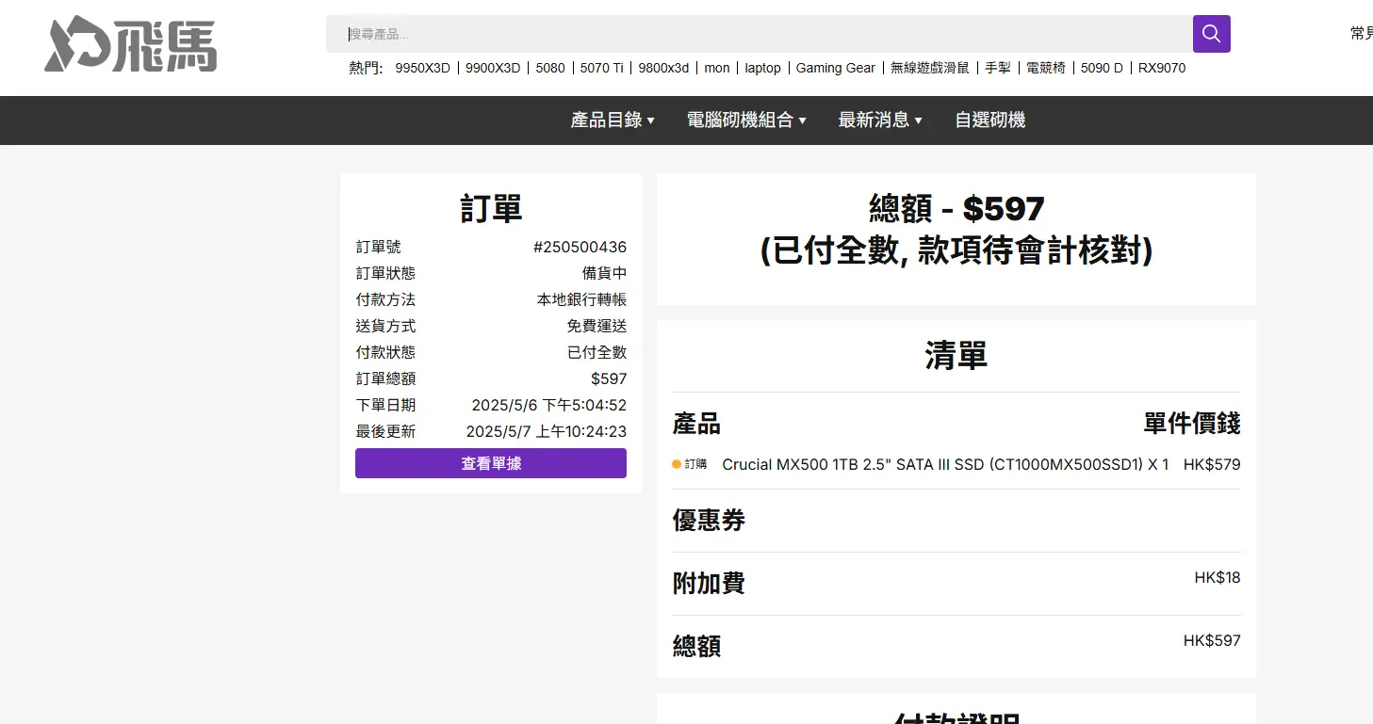Click the 備貨中 order status value
This screenshot has width=1373, height=724.
(x=604, y=273)
